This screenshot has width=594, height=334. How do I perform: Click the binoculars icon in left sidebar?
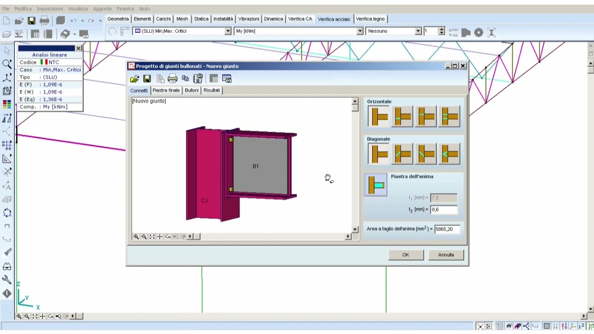tap(7, 266)
